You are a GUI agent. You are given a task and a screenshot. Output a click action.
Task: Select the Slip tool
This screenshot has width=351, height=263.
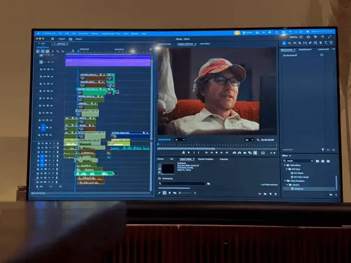[x=305, y=43]
